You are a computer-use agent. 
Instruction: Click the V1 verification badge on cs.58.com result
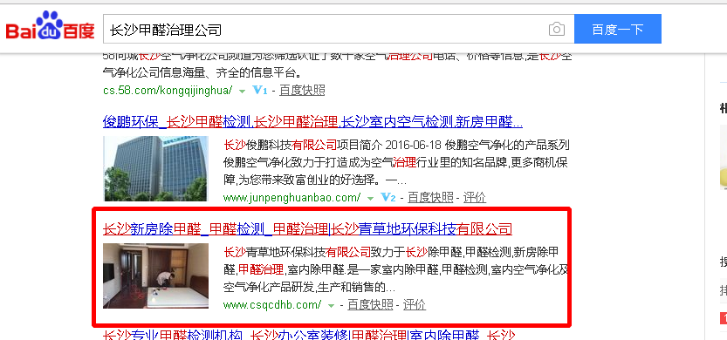[x=260, y=91]
